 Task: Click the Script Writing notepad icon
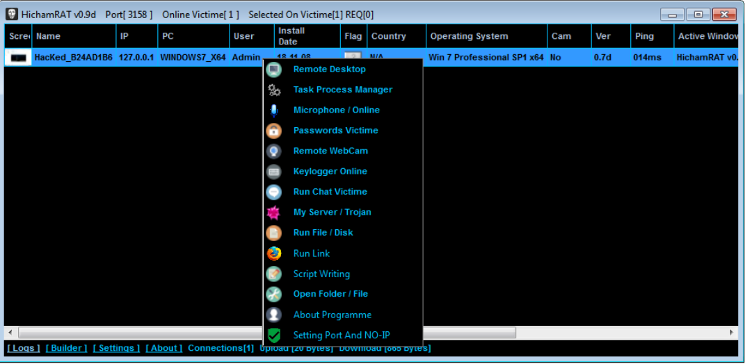click(x=273, y=274)
